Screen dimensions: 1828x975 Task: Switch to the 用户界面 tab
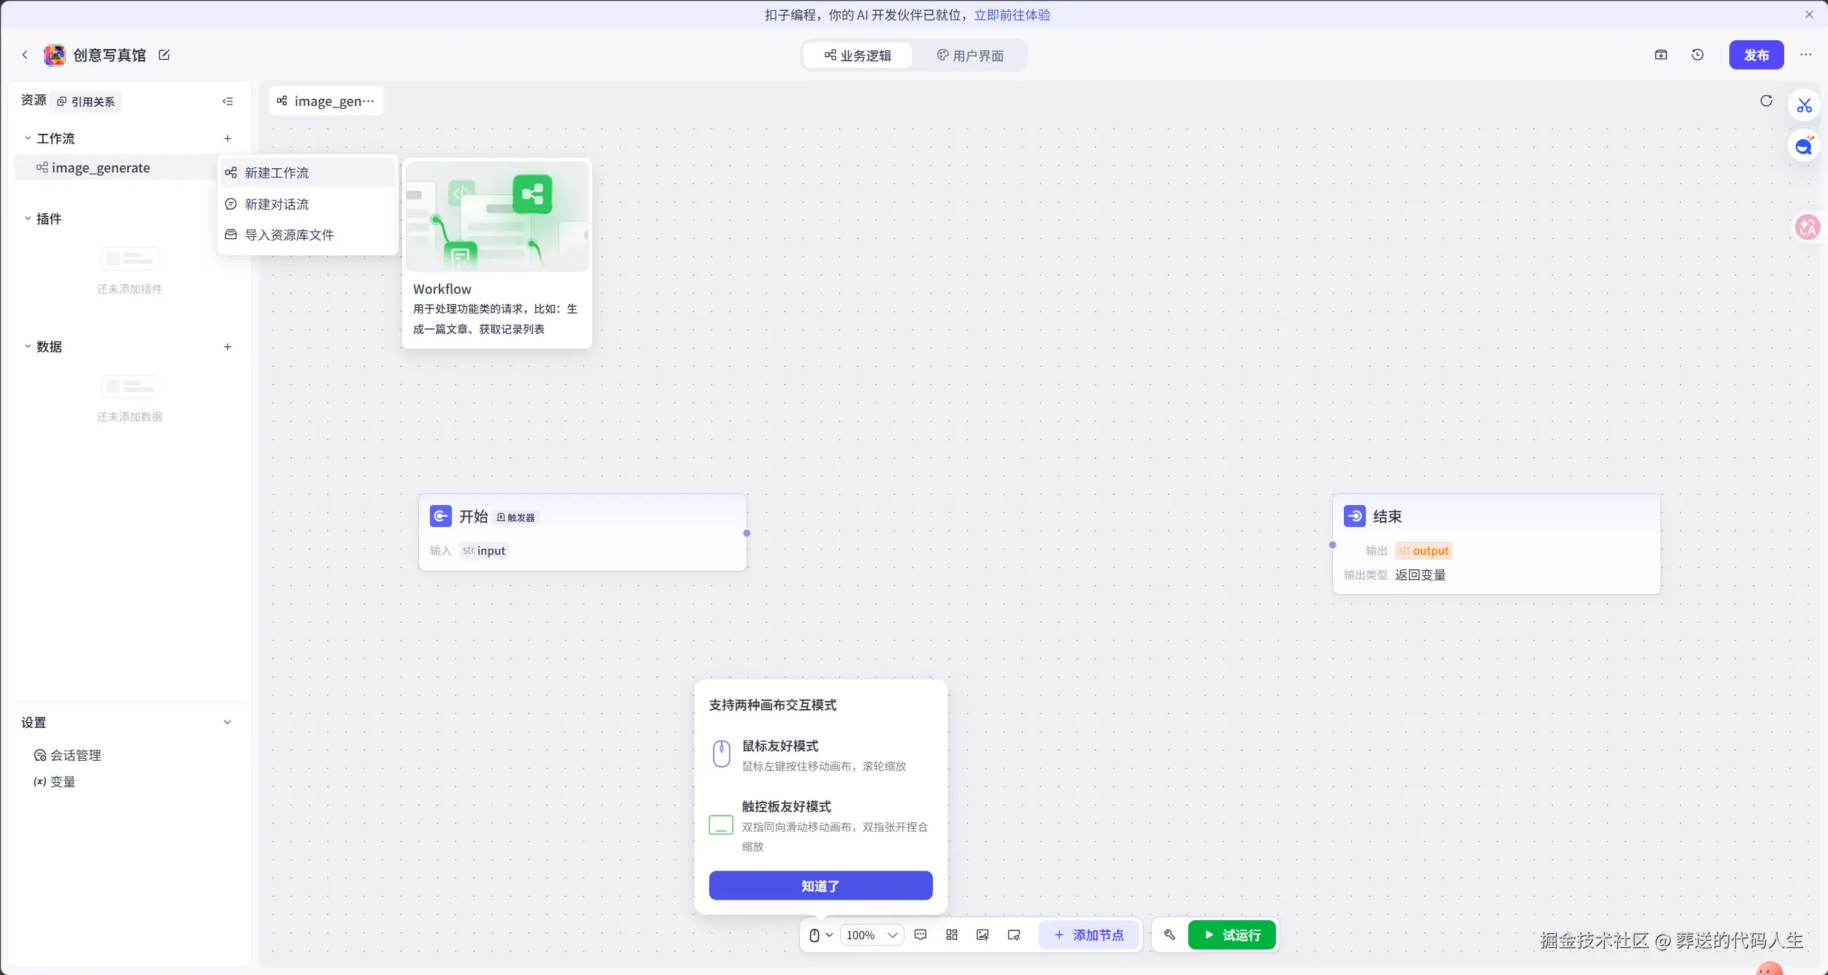tap(970, 56)
